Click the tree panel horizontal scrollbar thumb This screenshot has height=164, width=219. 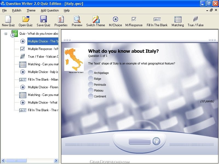coord(16,160)
